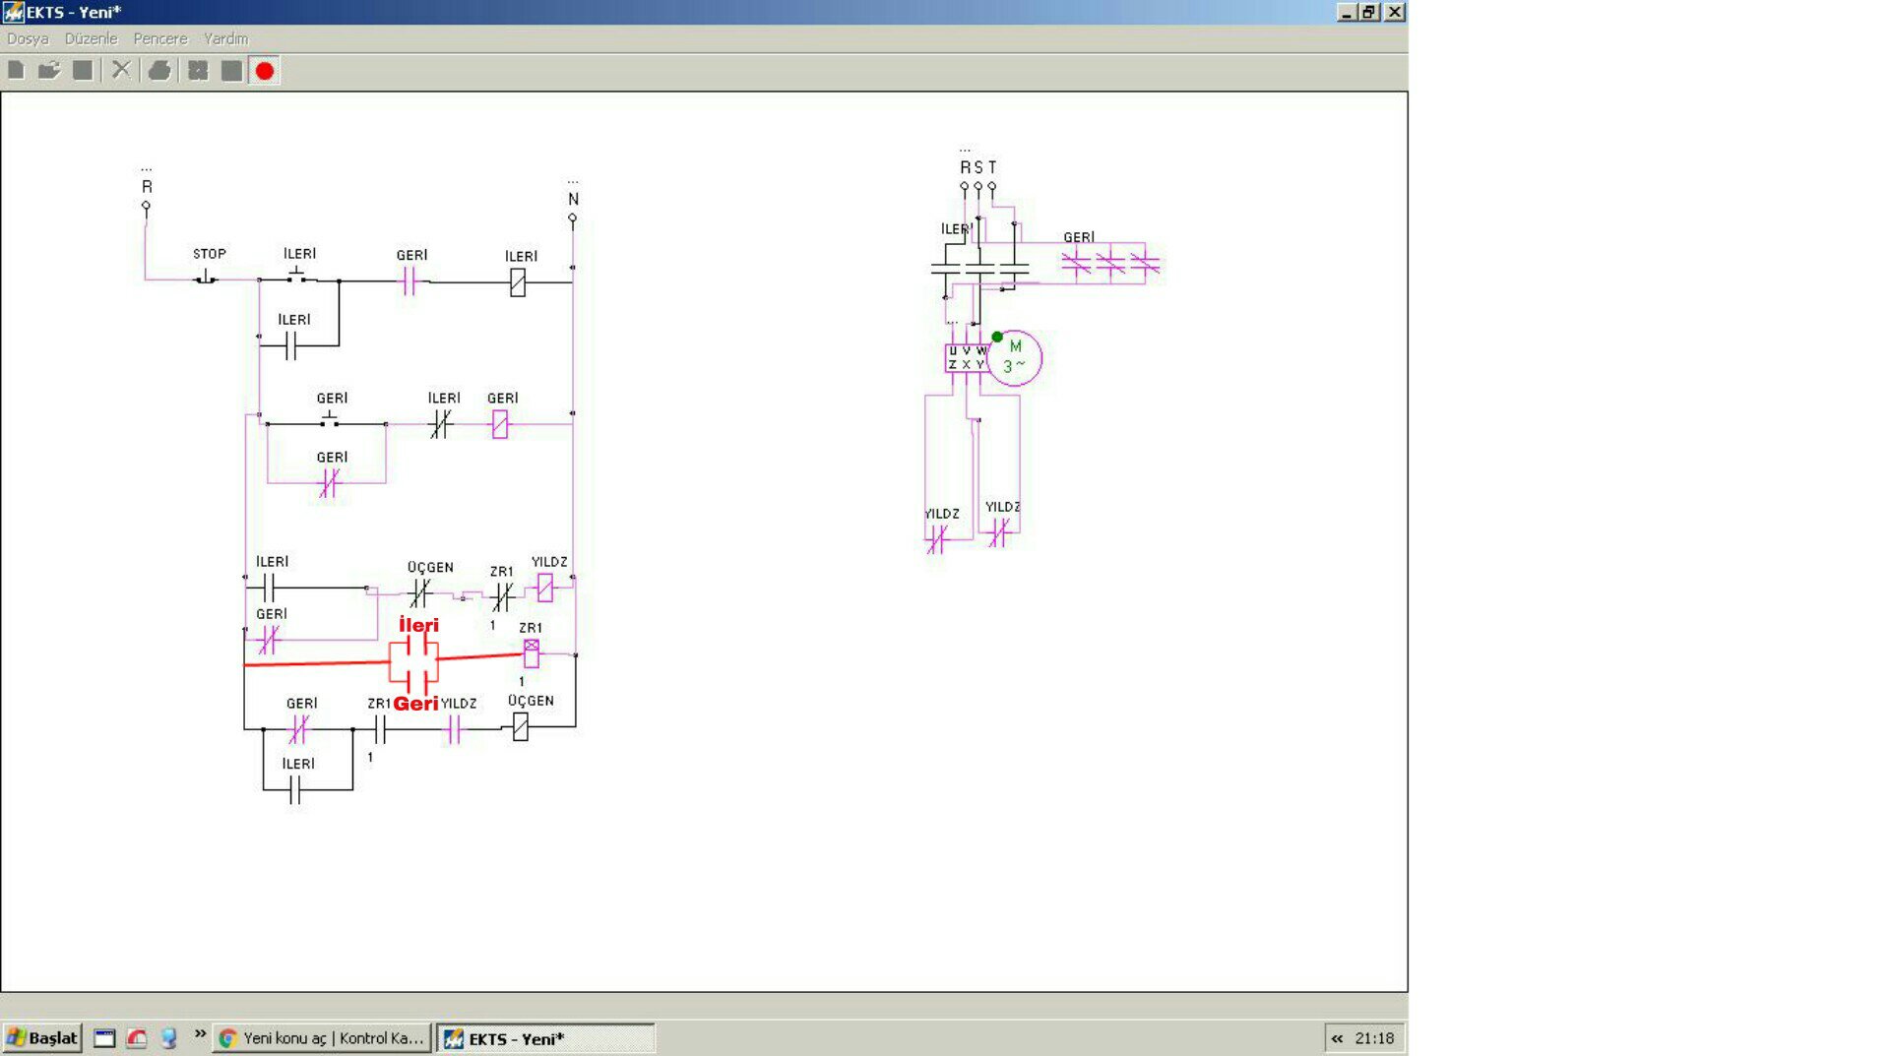Click the YILDZ power contact beside the motor's left loop

coord(936,538)
